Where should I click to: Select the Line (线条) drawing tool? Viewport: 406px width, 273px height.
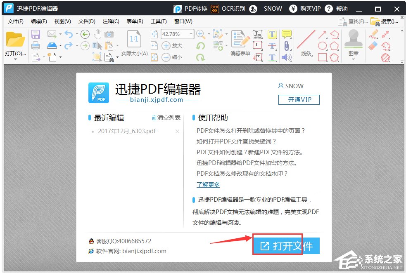click(306, 40)
